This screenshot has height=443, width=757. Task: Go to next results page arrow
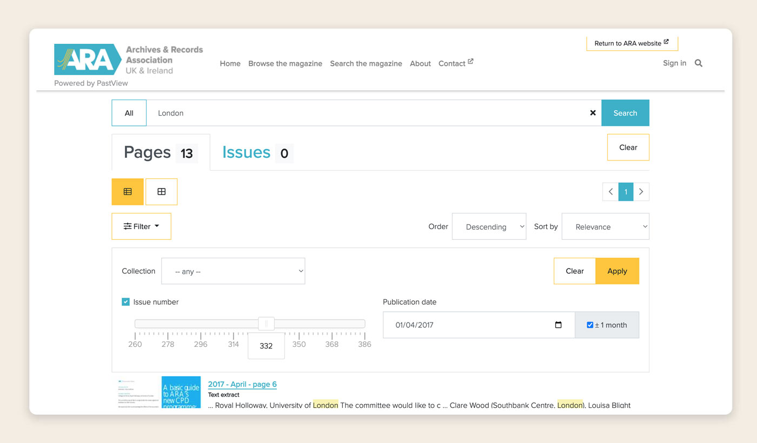[x=641, y=192]
